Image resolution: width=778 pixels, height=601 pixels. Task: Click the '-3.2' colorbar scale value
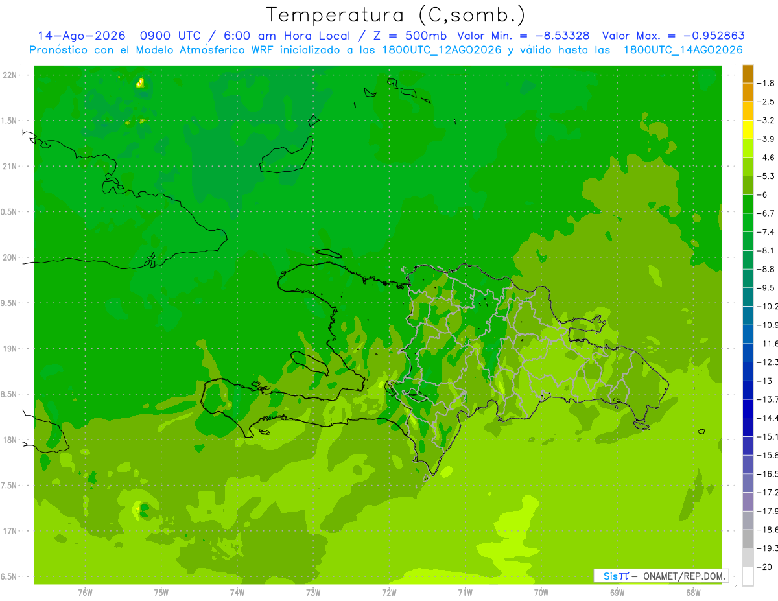(x=766, y=121)
